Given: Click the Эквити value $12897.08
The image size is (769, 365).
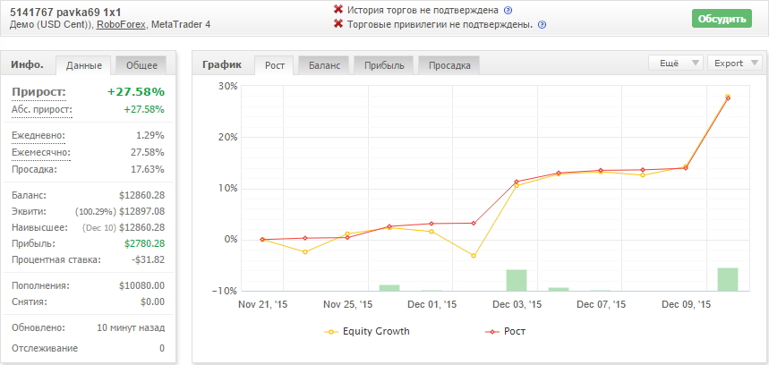Looking at the screenshot, I should [141, 212].
